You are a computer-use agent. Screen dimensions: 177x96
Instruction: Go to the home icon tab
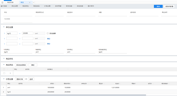[2, 2]
